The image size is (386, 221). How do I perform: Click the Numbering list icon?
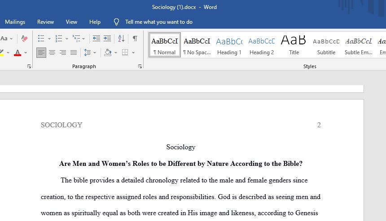click(59, 39)
